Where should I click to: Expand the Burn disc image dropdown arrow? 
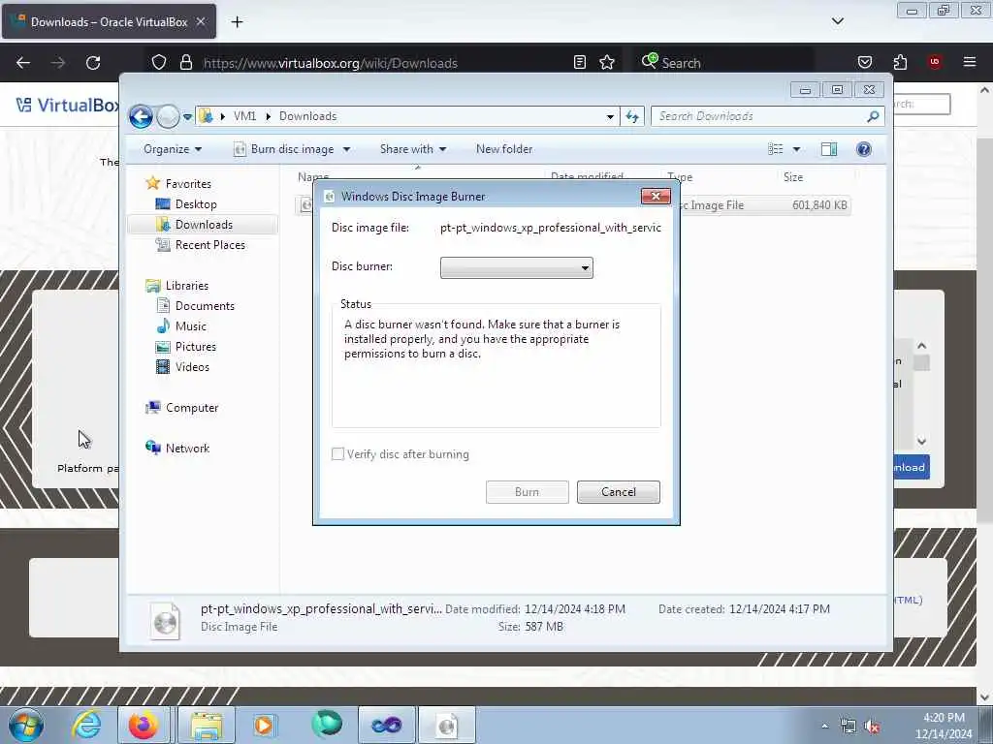click(x=346, y=149)
